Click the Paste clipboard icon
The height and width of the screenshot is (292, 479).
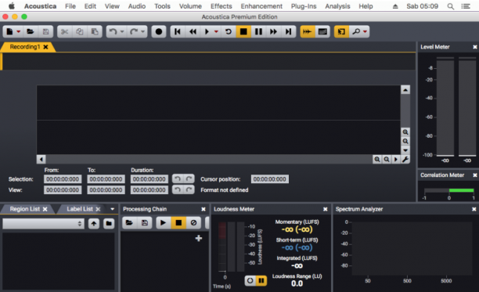(95, 31)
